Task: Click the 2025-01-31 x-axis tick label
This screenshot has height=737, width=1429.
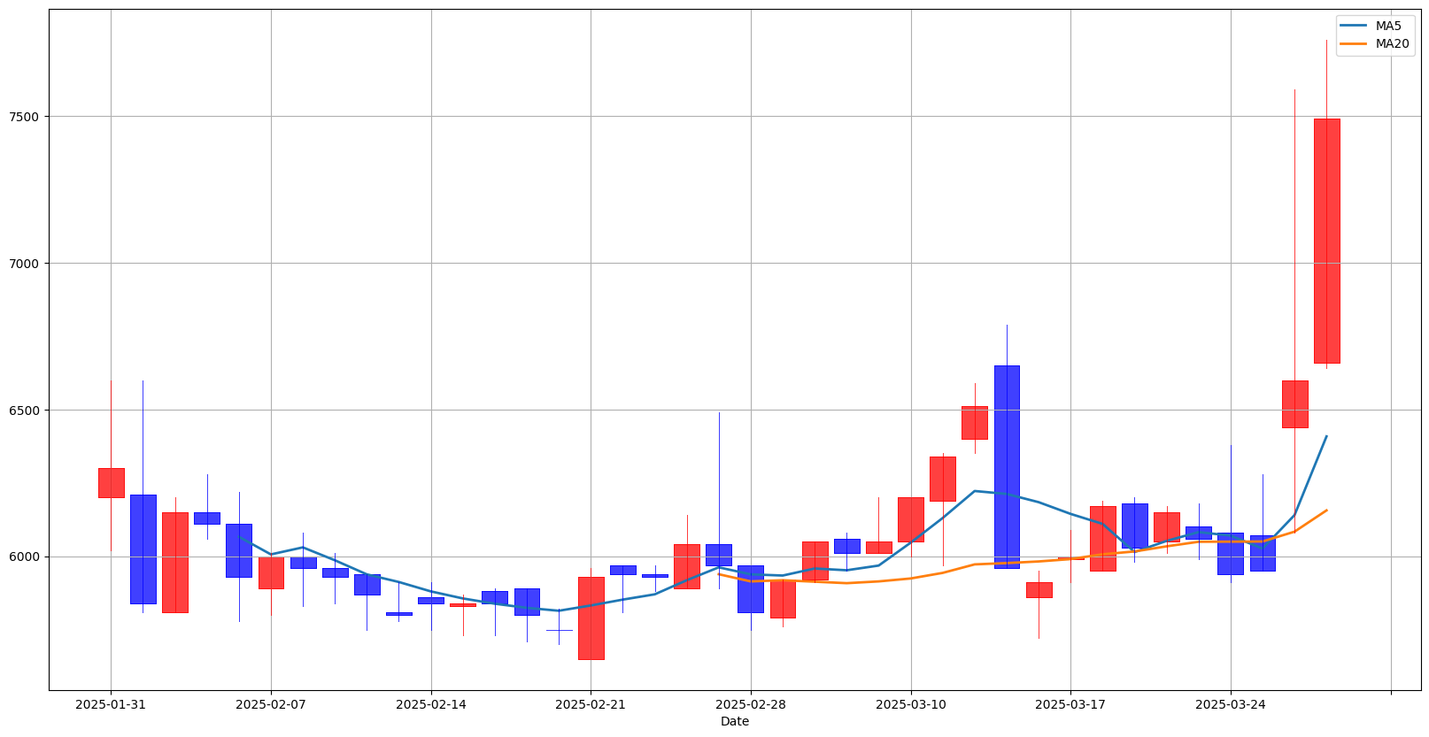Action: click(111, 704)
